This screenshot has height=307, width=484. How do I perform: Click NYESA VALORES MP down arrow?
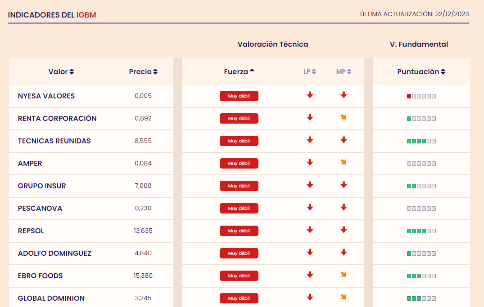(x=344, y=95)
